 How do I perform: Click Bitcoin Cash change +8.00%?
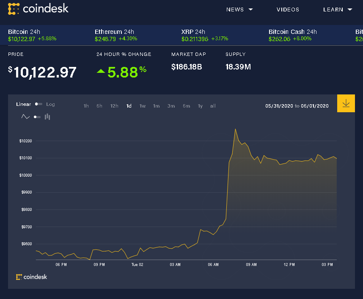point(302,39)
